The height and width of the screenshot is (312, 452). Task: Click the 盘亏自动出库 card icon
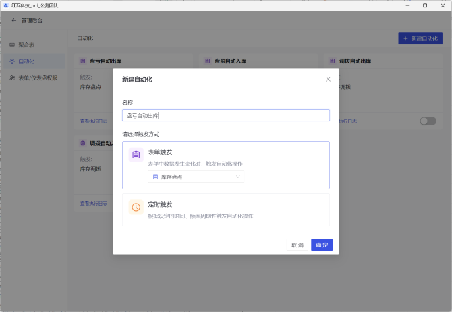(x=83, y=61)
